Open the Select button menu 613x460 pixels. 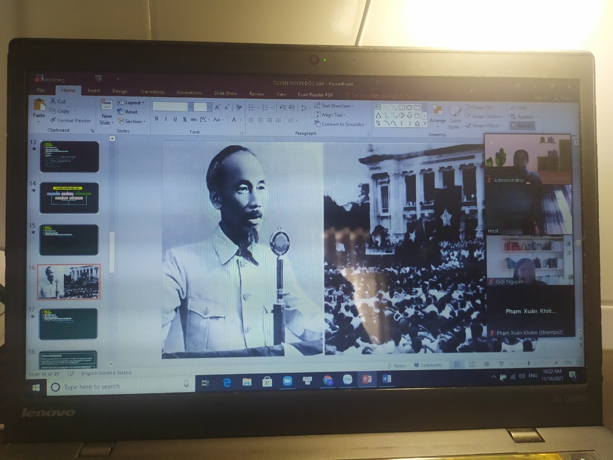tap(522, 126)
